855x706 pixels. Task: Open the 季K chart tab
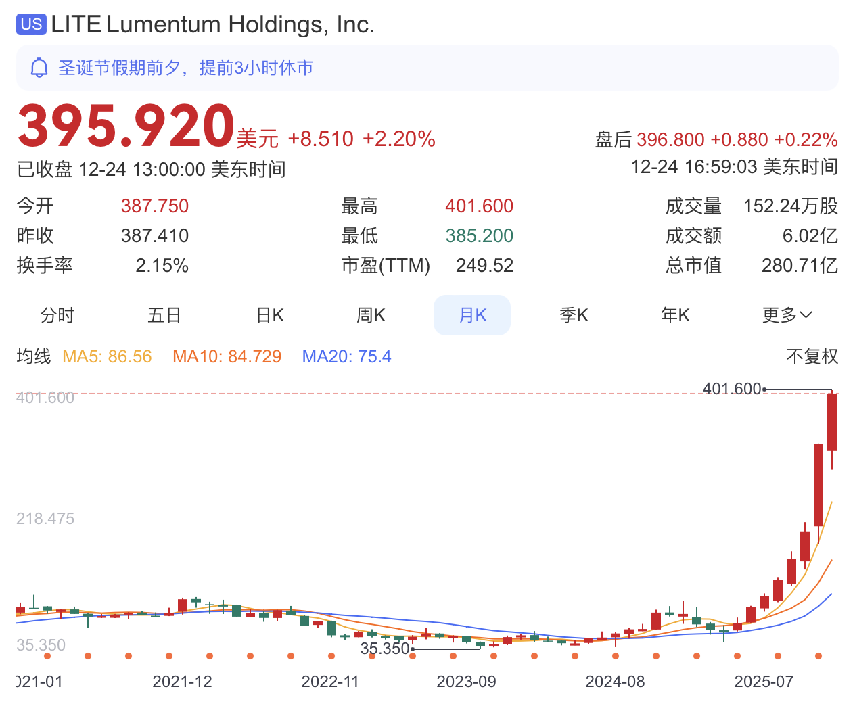pyautogui.click(x=574, y=315)
